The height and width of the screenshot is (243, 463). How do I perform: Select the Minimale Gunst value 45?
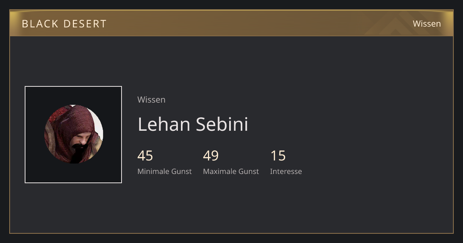(145, 156)
